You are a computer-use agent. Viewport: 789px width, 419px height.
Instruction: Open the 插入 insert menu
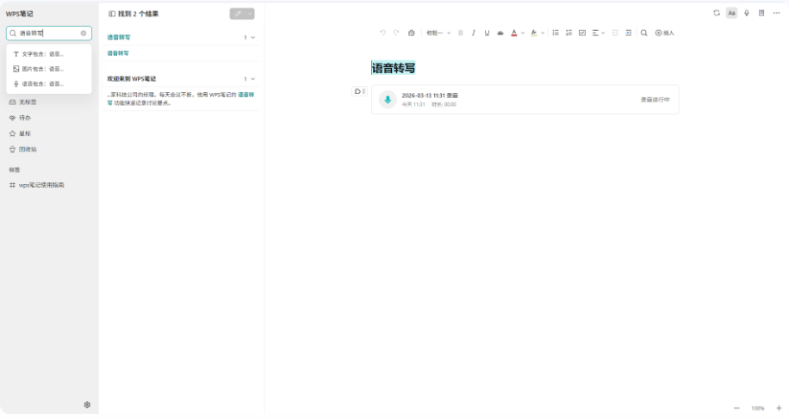664,33
